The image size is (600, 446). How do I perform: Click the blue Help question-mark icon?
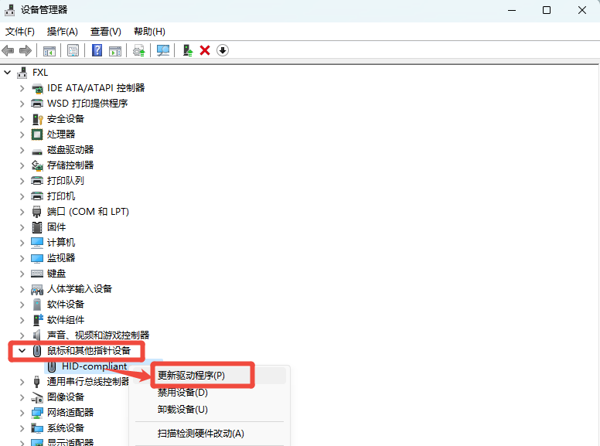pyautogui.click(x=97, y=50)
